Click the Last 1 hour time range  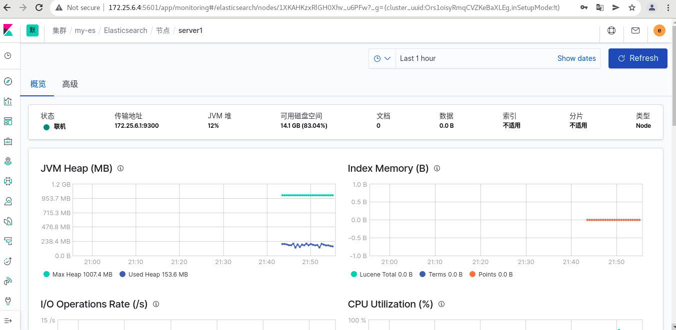[x=418, y=58]
